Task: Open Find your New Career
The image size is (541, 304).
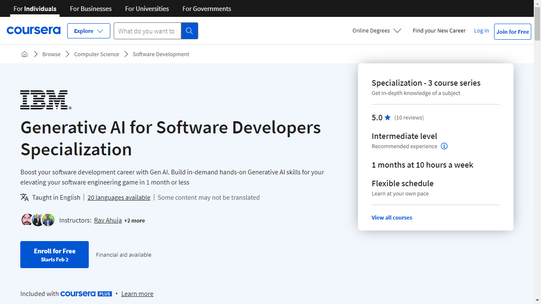Action: pos(439,30)
